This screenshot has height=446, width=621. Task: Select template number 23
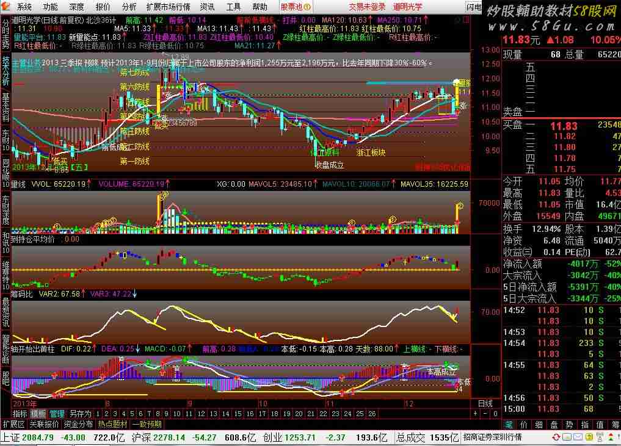pyautogui.click(x=335, y=414)
